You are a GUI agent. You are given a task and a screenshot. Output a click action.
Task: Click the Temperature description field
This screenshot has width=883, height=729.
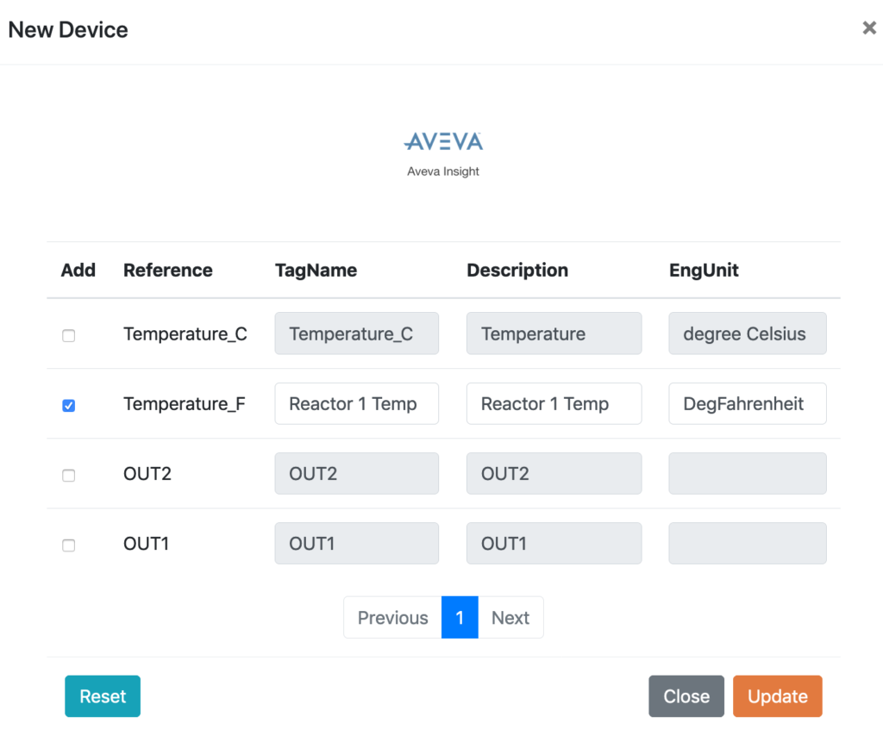click(x=554, y=333)
